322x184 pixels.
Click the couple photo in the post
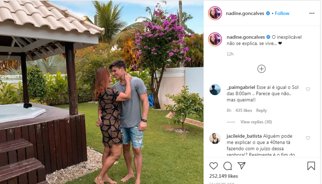click(x=102, y=92)
